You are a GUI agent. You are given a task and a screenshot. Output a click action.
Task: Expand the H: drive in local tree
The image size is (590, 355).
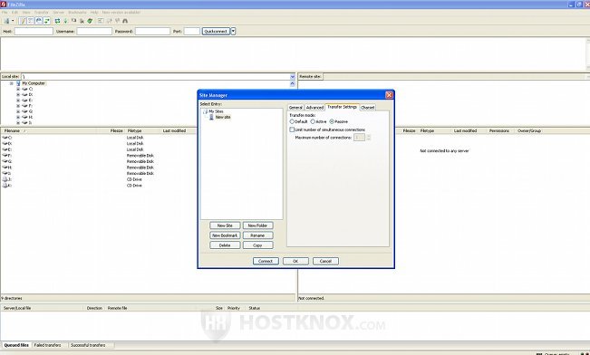click(18, 118)
